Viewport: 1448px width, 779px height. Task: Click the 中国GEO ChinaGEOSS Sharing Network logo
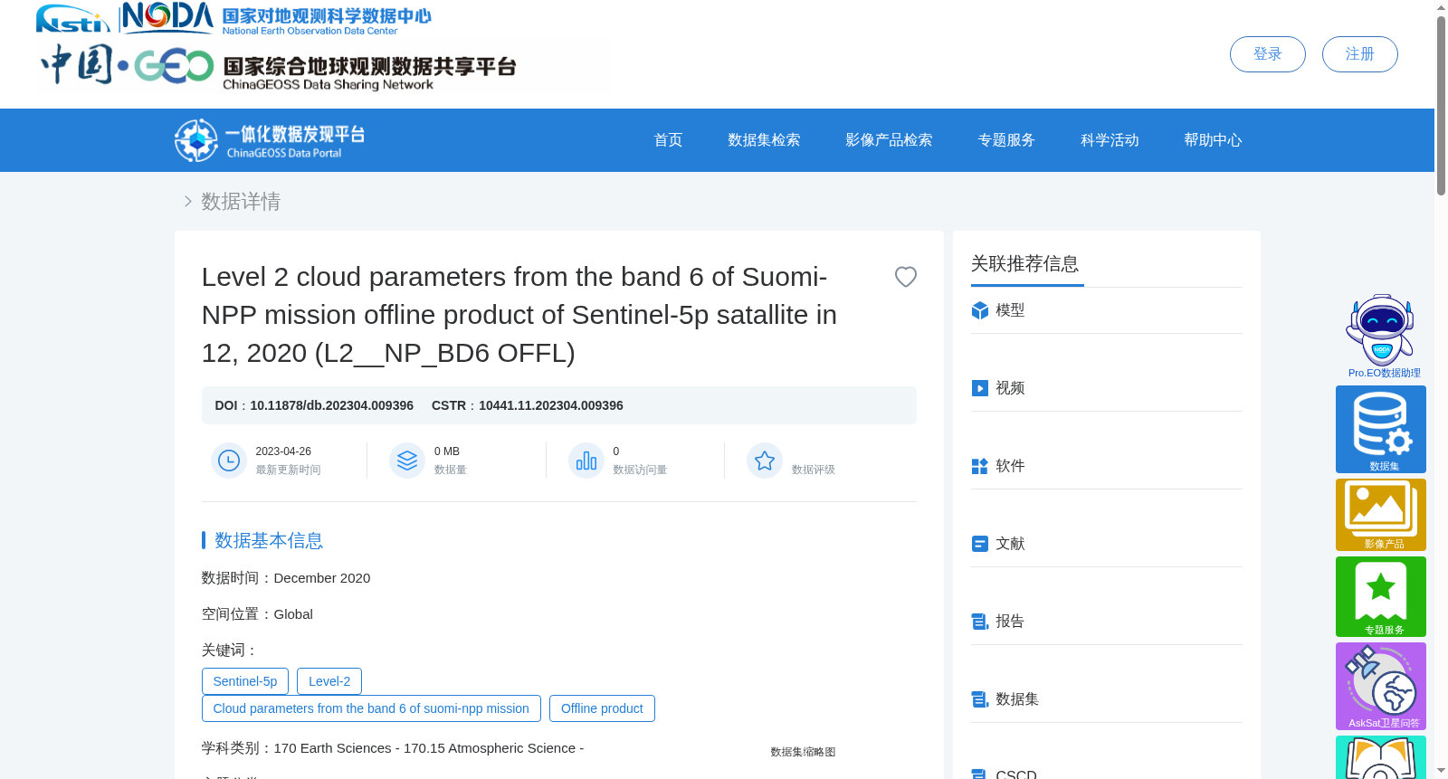pyautogui.click(x=278, y=66)
